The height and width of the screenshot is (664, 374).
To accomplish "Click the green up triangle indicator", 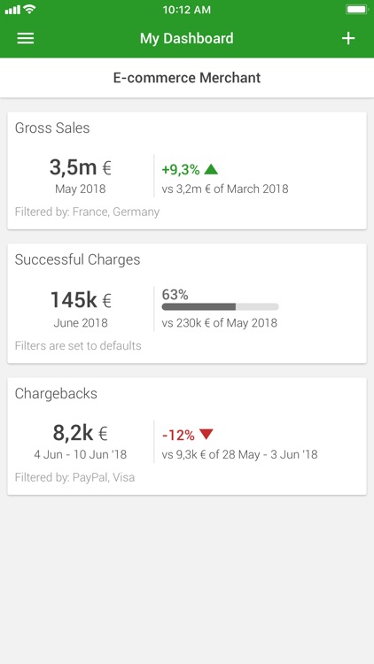I will click(x=211, y=169).
